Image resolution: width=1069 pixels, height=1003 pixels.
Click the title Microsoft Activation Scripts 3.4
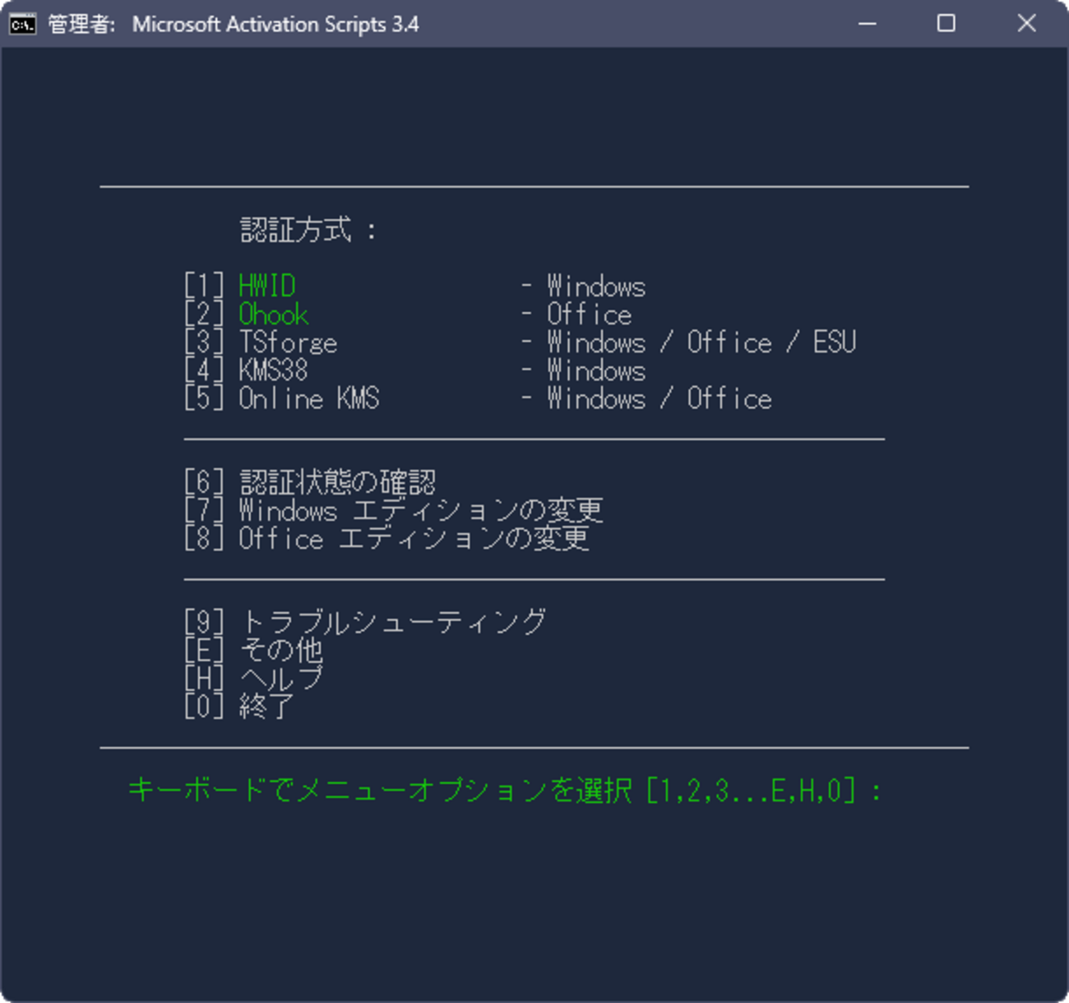(x=275, y=24)
